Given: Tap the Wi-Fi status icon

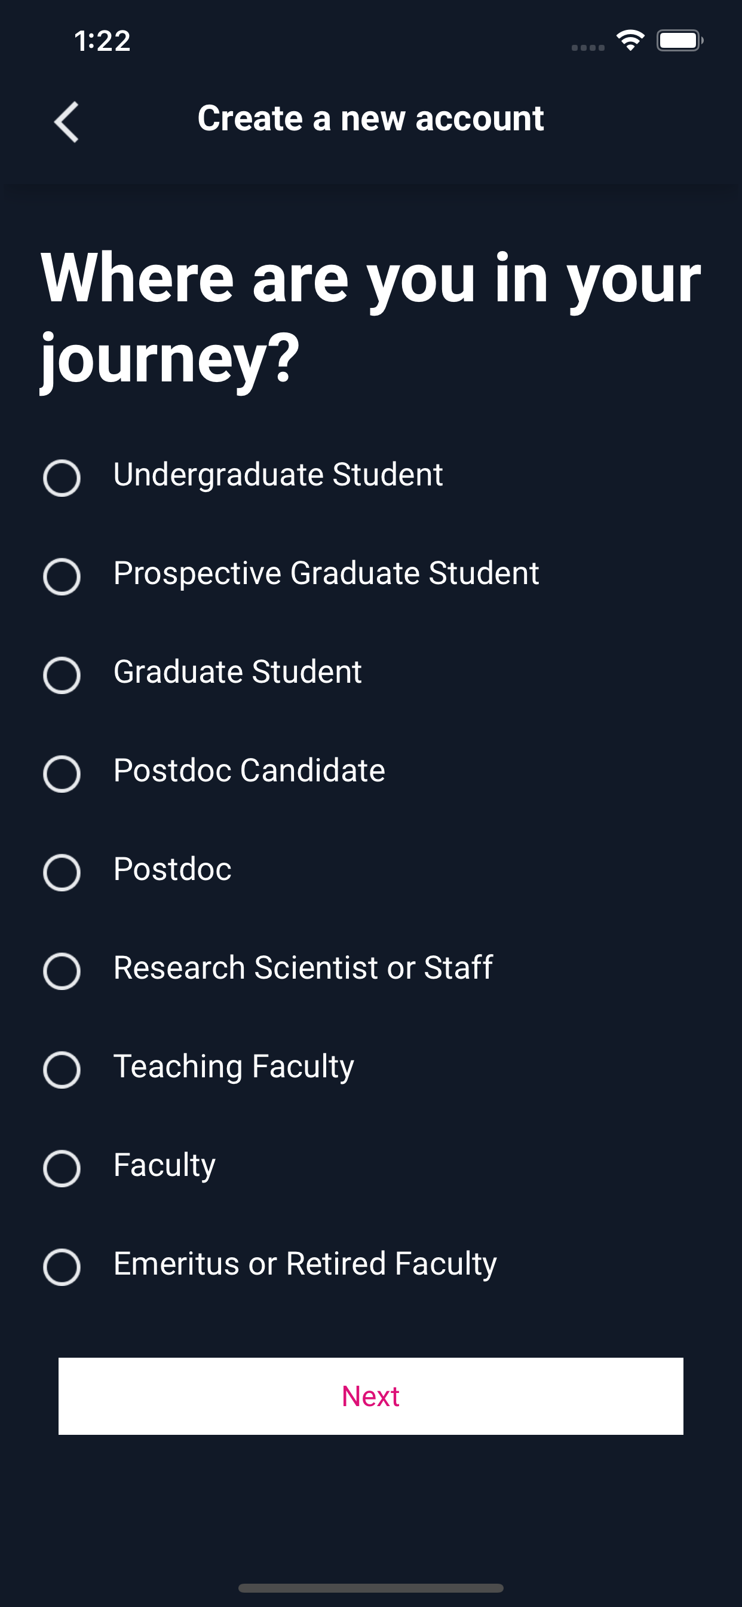Looking at the screenshot, I should point(630,41).
